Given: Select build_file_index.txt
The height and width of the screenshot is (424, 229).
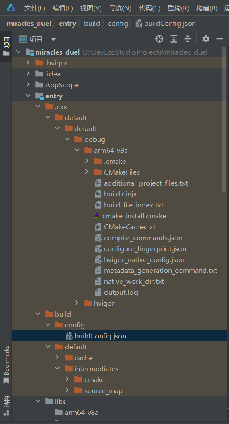Looking at the screenshot, I should pyautogui.click(x=134, y=205).
